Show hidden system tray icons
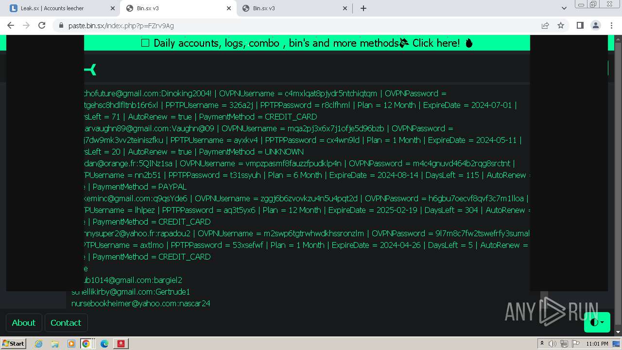Screen dimensions: 622x350 pos(542,344)
